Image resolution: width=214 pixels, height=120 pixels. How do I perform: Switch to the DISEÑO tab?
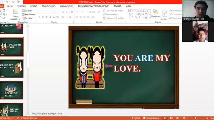click(34, 6)
